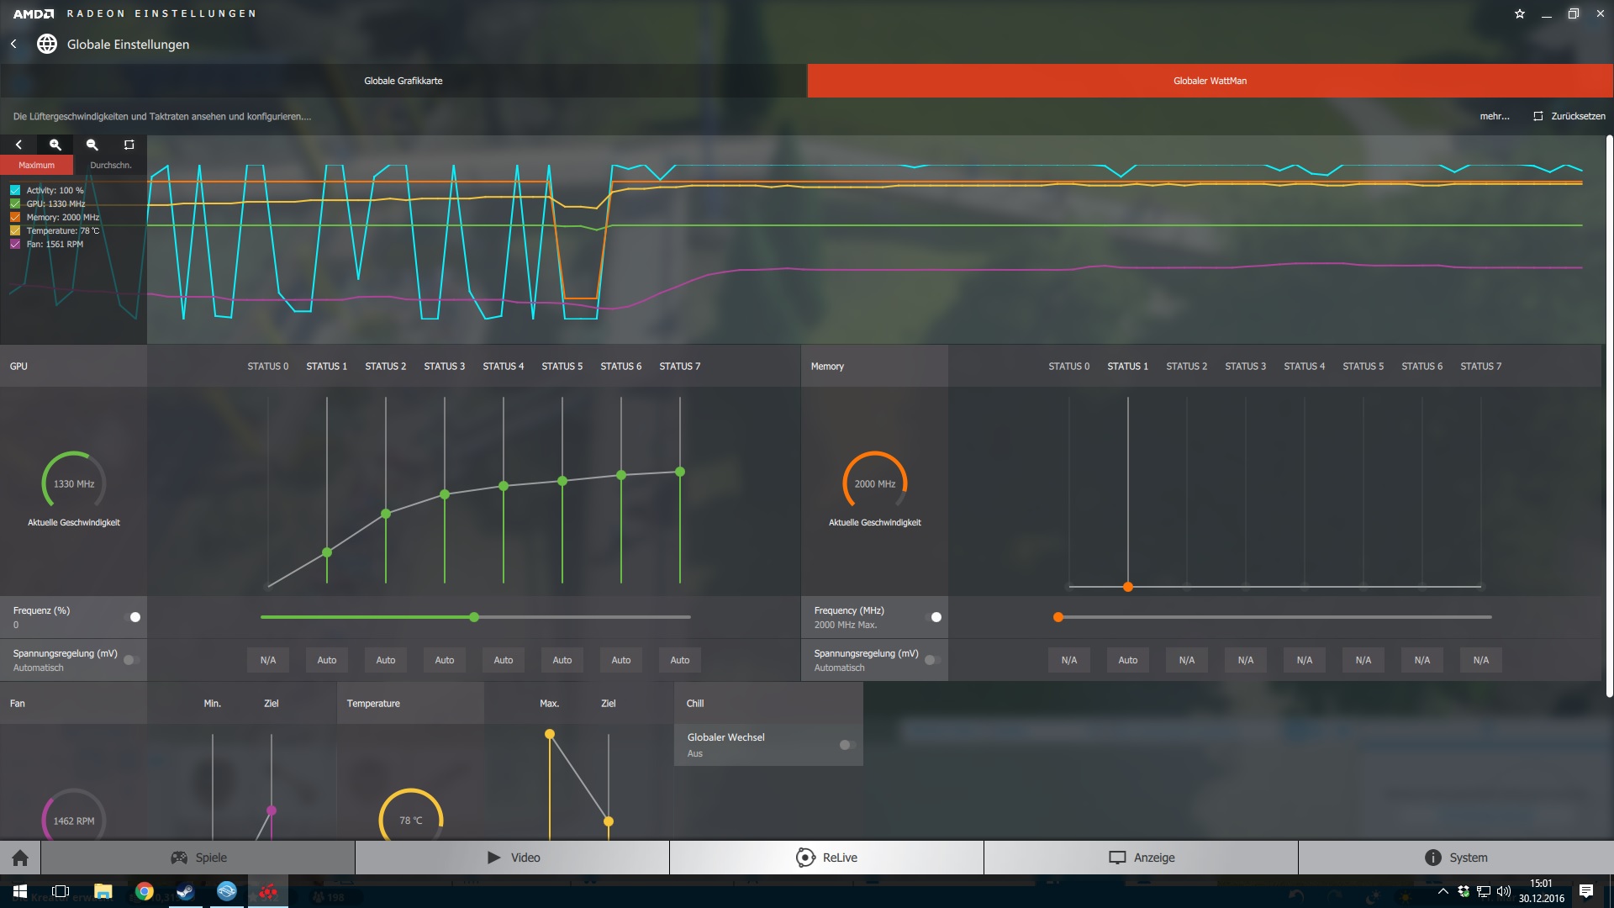Open the ReLive section
1614x908 pixels.
click(826, 858)
